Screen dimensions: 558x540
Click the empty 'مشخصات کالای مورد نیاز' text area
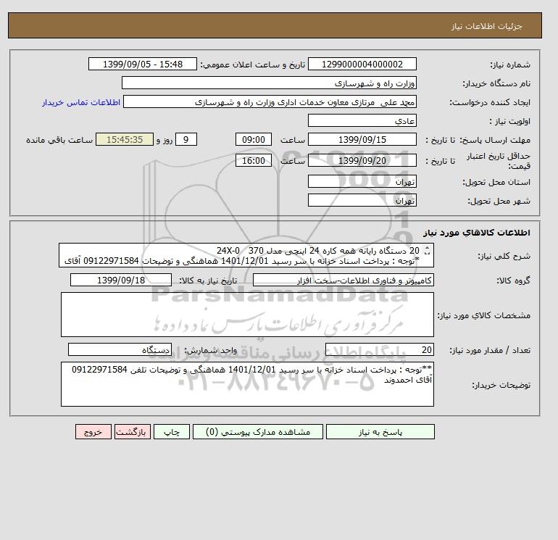click(x=247, y=315)
